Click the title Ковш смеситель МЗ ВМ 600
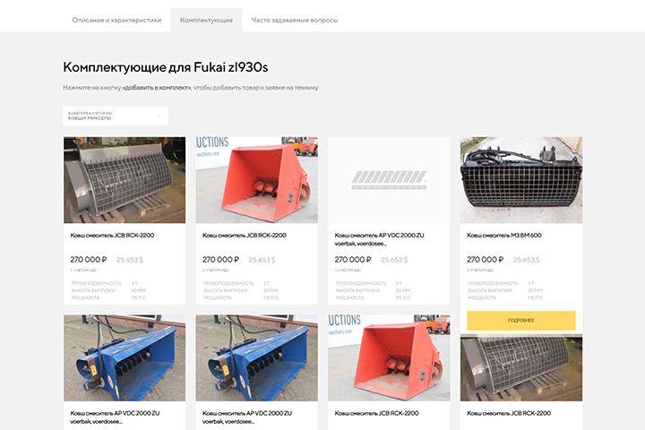 pyautogui.click(x=503, y=236)
